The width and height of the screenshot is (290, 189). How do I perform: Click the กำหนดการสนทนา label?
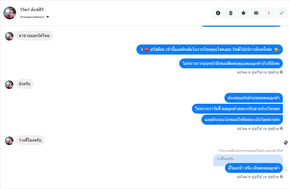(32, 17)
